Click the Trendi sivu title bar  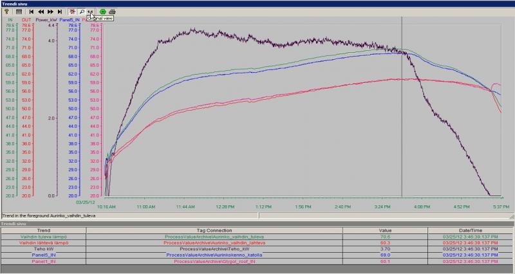pyautogui.click(x=257, y=4)
